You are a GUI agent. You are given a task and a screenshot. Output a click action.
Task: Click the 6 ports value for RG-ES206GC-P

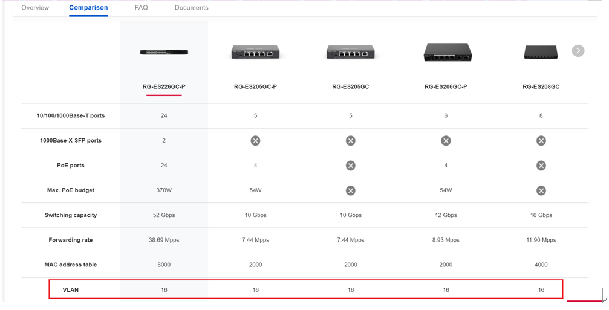coord(446,115)
